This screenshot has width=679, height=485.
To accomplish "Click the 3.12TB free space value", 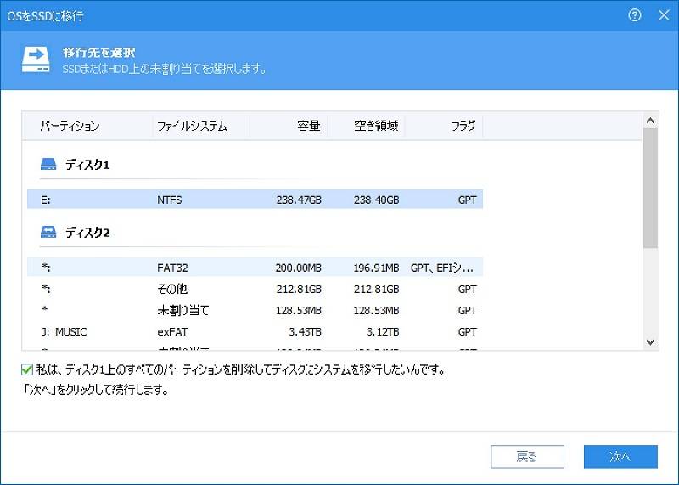I will tap(383, 331).
